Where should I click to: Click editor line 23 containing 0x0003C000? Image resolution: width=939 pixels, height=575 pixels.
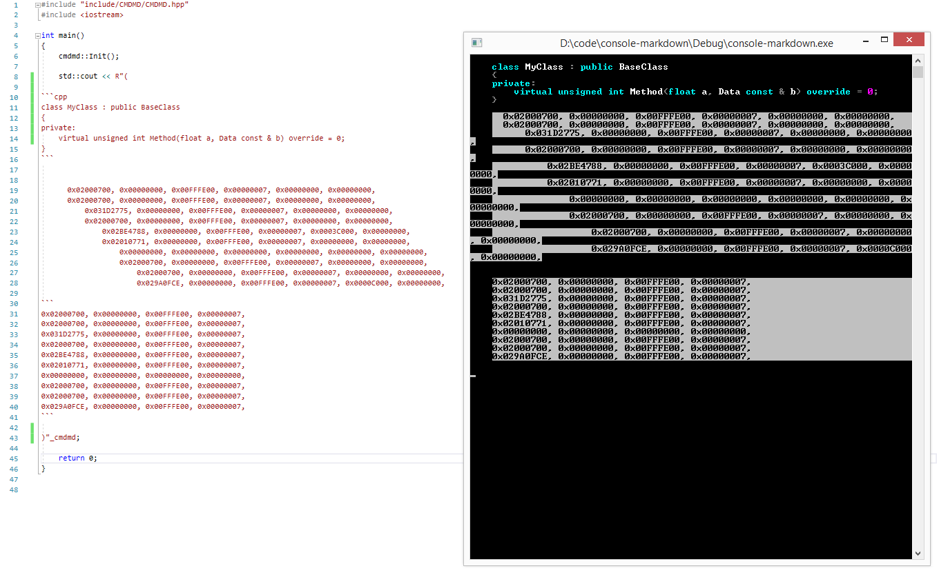(x=255, y=232)
